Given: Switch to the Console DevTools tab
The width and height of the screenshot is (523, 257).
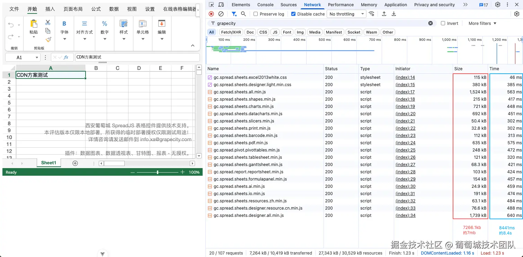Looking at the screenshot, I should (265, 4).
